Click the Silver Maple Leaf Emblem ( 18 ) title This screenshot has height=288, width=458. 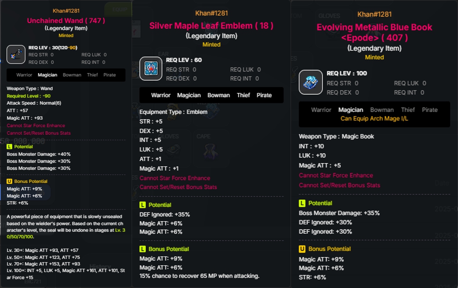tap(212, 26)
